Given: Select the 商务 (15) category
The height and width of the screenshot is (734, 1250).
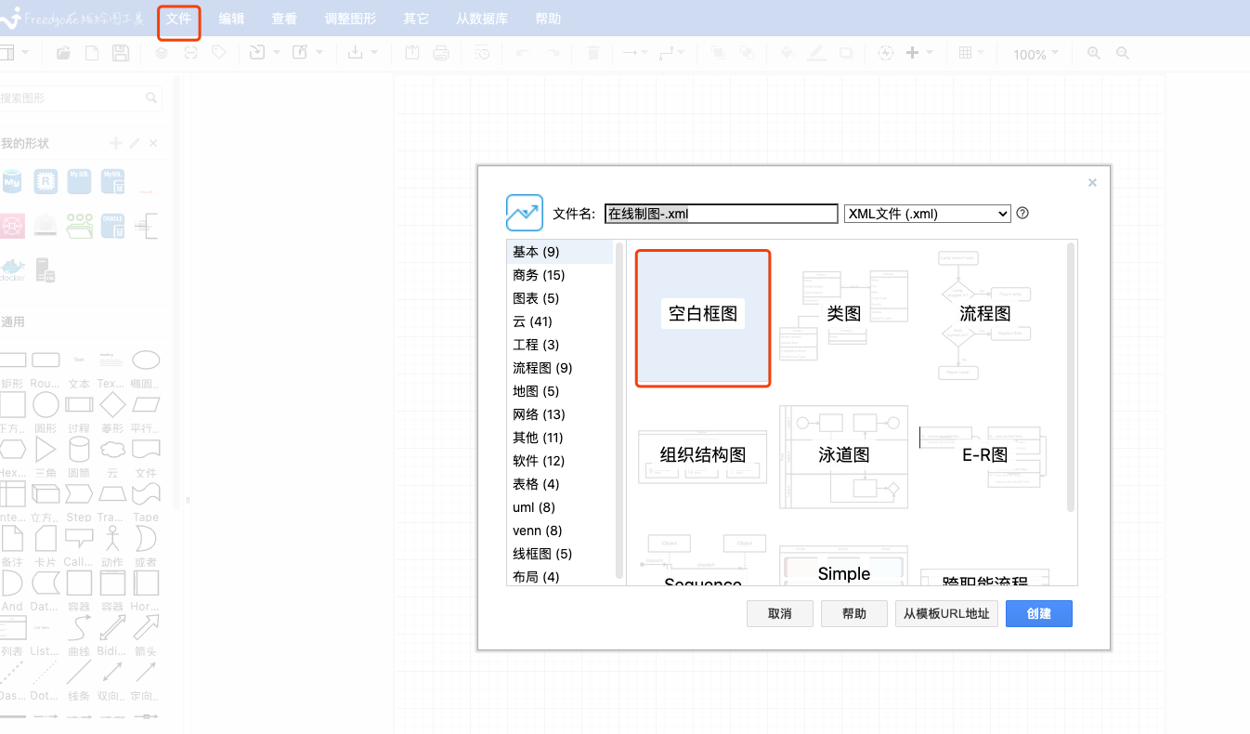Looking at the screenshot, I should (x=560, y=275).
